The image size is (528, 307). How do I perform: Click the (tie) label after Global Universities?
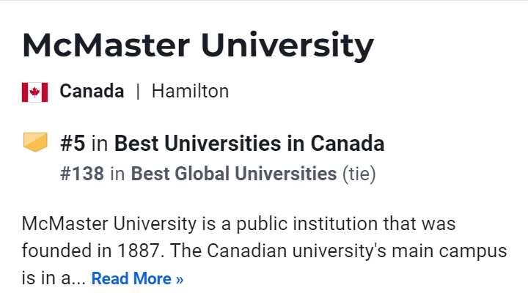point(359,174)
